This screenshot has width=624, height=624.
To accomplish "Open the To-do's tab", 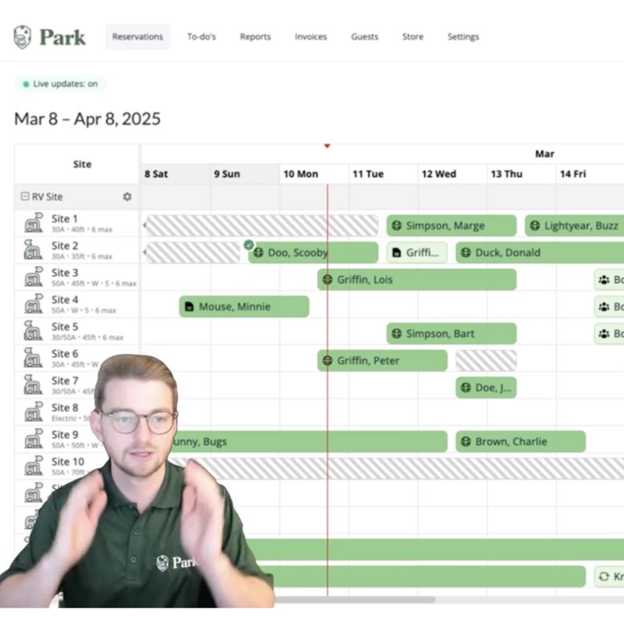I will pos(201,37).
